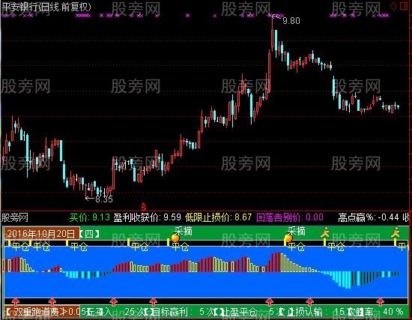This screenshot has width=412, height=320.
Task: Click the 平安银行(日线.前复权) chart title
Action: (x=46, y=7)
